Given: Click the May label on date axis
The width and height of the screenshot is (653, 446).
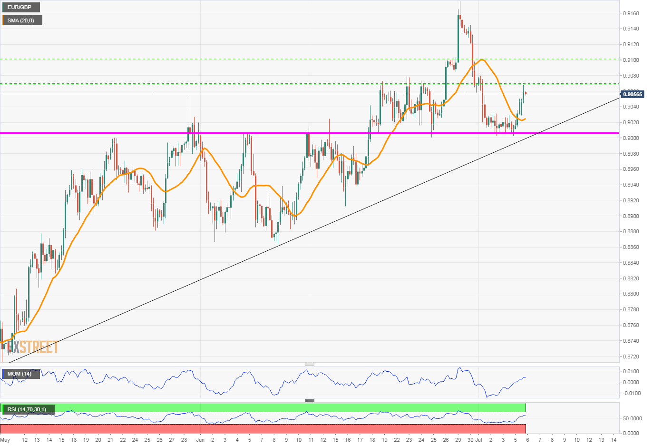Looking at the screenshot, I should click(x=5, y=440).
